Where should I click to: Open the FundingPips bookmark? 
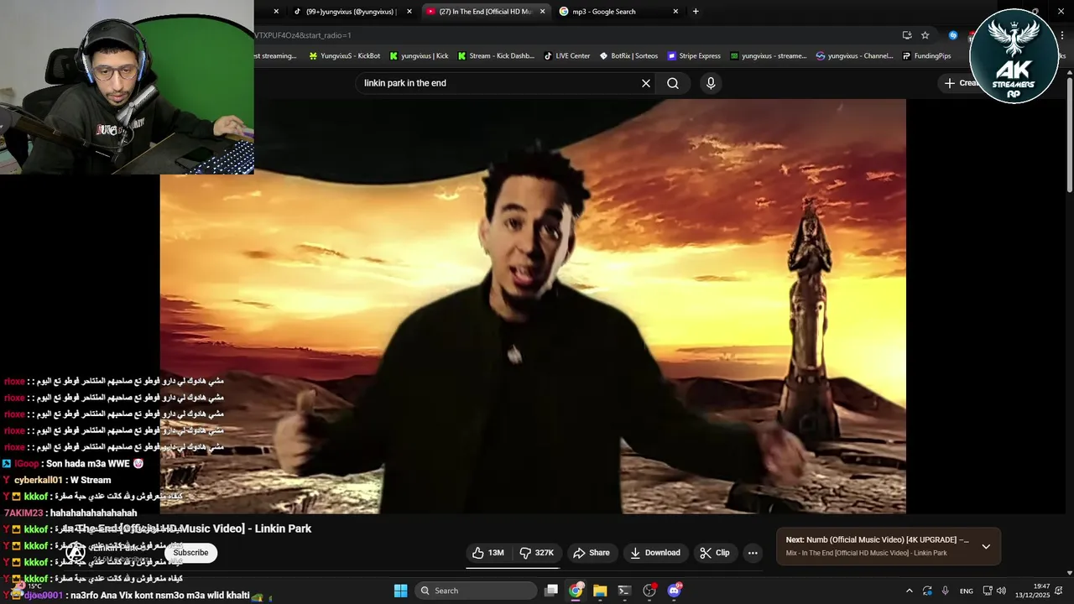point(927,56)
